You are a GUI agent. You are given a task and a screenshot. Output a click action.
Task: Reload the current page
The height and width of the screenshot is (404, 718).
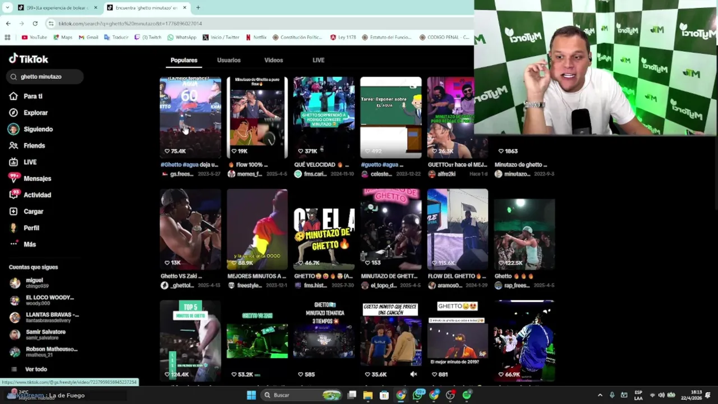35,24
